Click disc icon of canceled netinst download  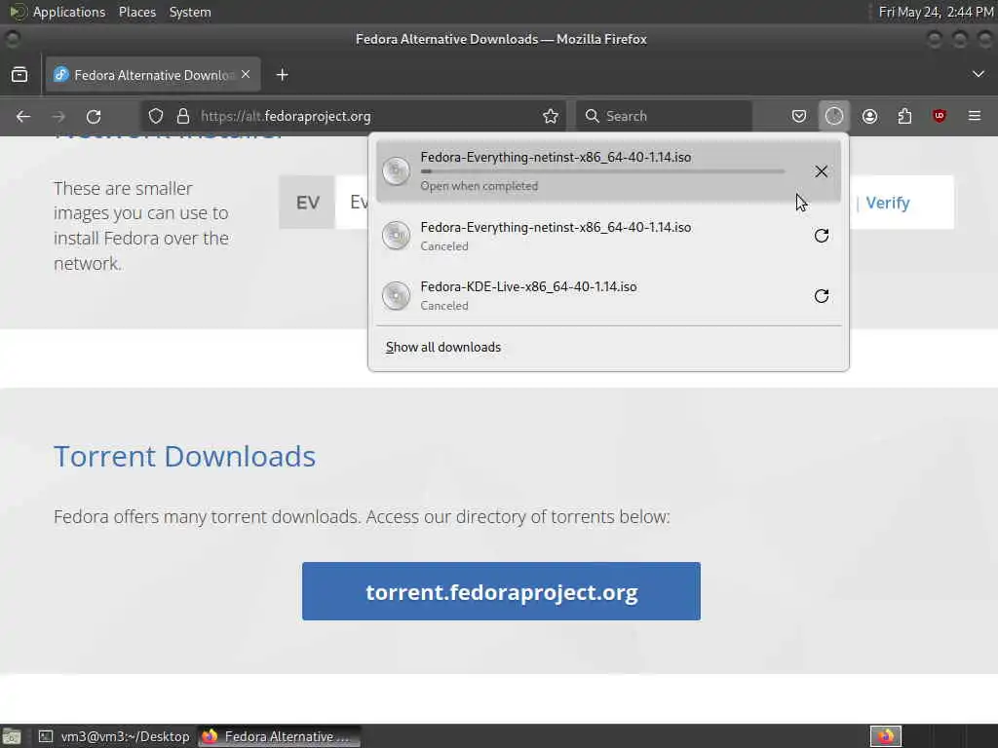(x=396, y=236)
